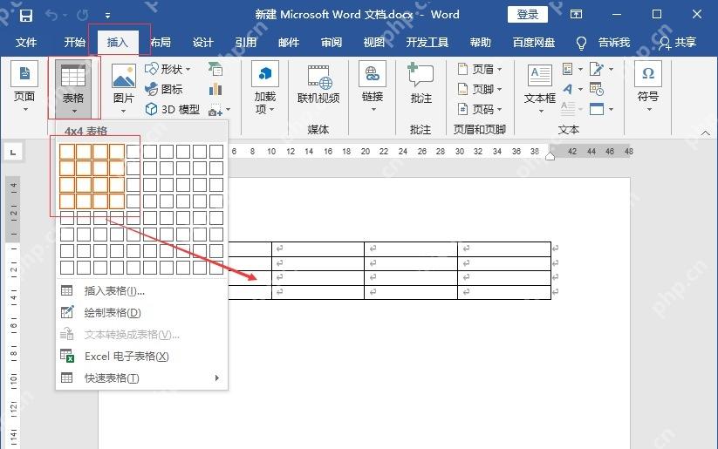Open the 设计 tab
Viewport: 718px width, 449px height.
[203, 43]
